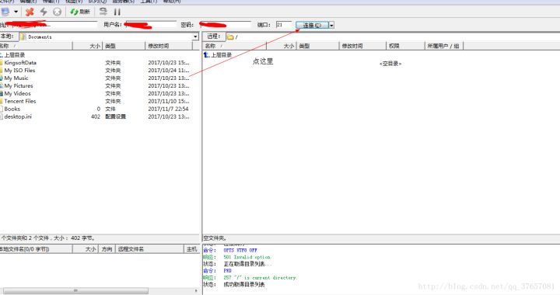Sort local pane by 修改时间 column
Image resolution: width=560 pixels, height=295 pixels.
[x=169, y=46]
